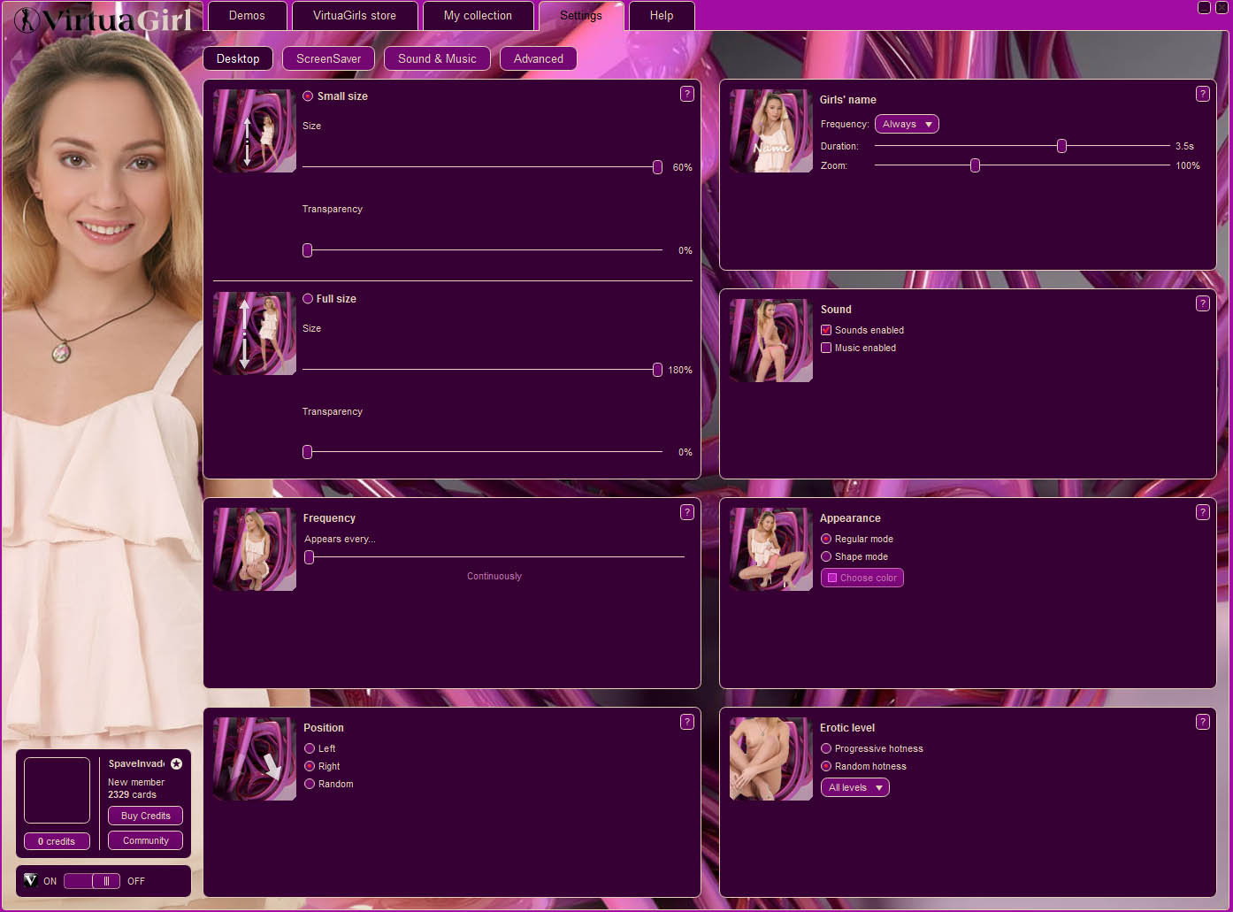Open help icon in Position panel
The image size is (1233, 912).
686,722
